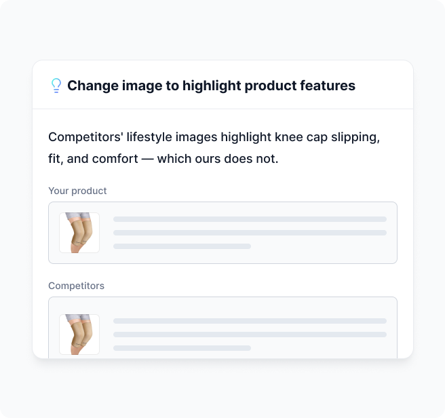Open the 'Your product' knee cap thumbnail
Viewport: 445px width, 418px height.
tap(79, 233)
